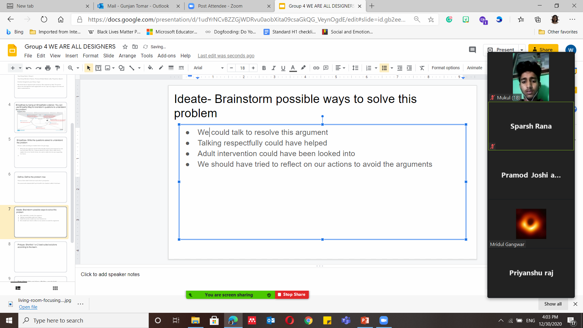Image resolution: width=583 pixels, height=328 pixels.
Task: Toggle Underline formatting
Action: (283, 68)
